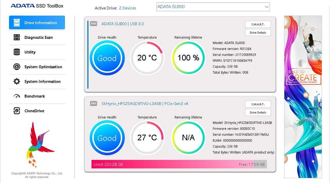Open the Diagnostic Scan section
330x183 pixels.
[37, 38]
